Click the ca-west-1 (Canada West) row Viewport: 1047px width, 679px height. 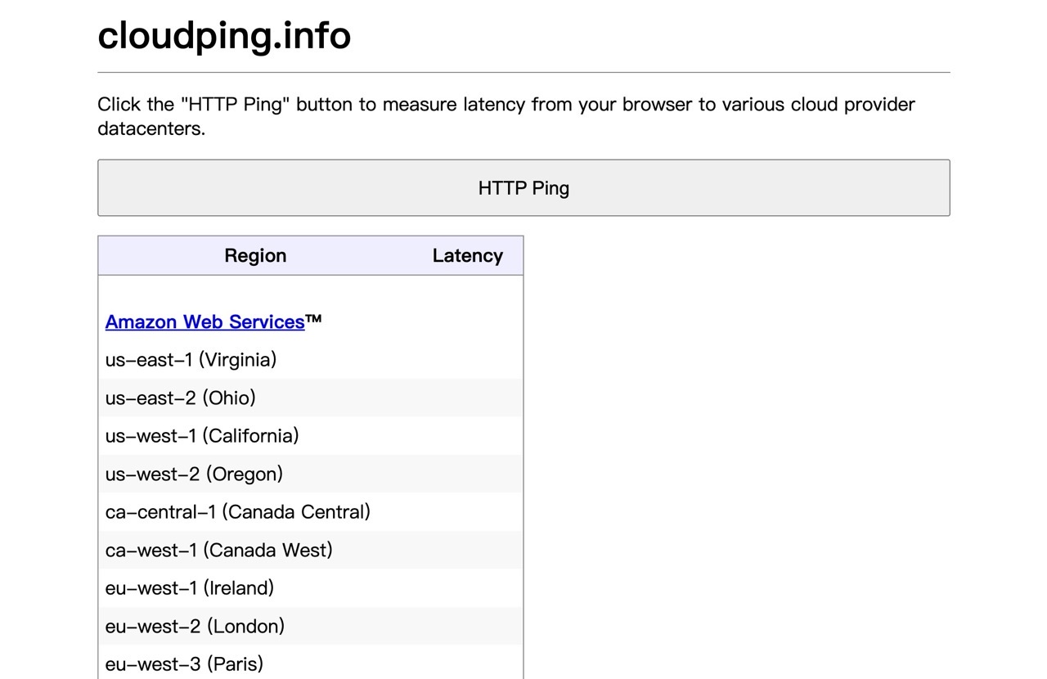pyautogui.click(x=311, y=550)
